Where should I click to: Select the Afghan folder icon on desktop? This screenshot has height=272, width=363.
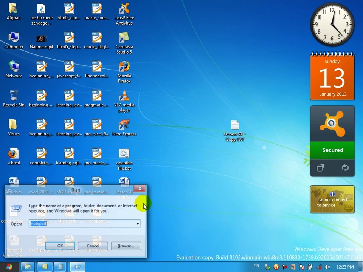pyautogui.click(x=14, y=12)
